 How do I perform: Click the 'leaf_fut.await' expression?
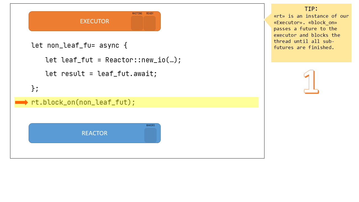(127, 74)
